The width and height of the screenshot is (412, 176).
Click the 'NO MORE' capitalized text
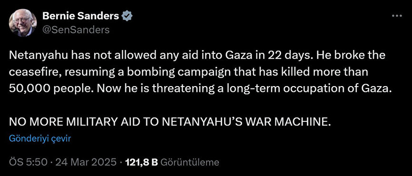pyautogui.click(x=34, y=122)
